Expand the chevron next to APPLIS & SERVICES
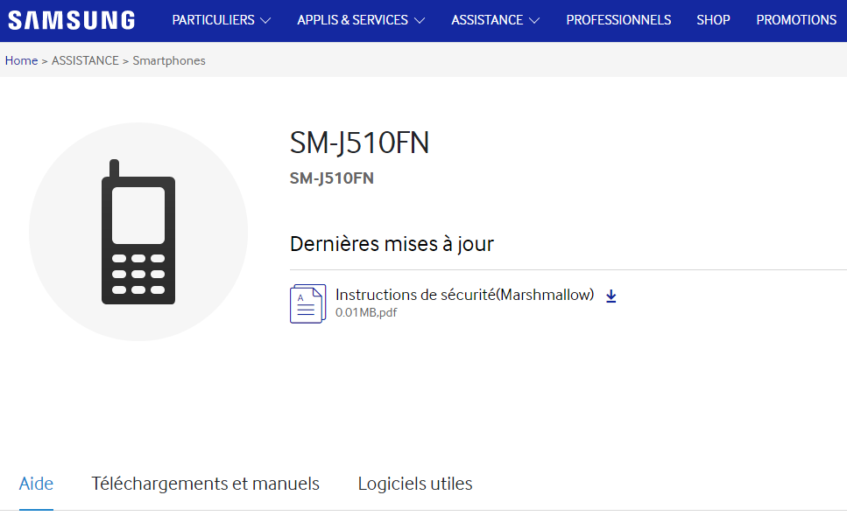 (x=420, y=20)
